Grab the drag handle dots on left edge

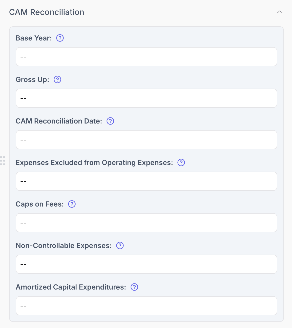(x=3, y=161)
